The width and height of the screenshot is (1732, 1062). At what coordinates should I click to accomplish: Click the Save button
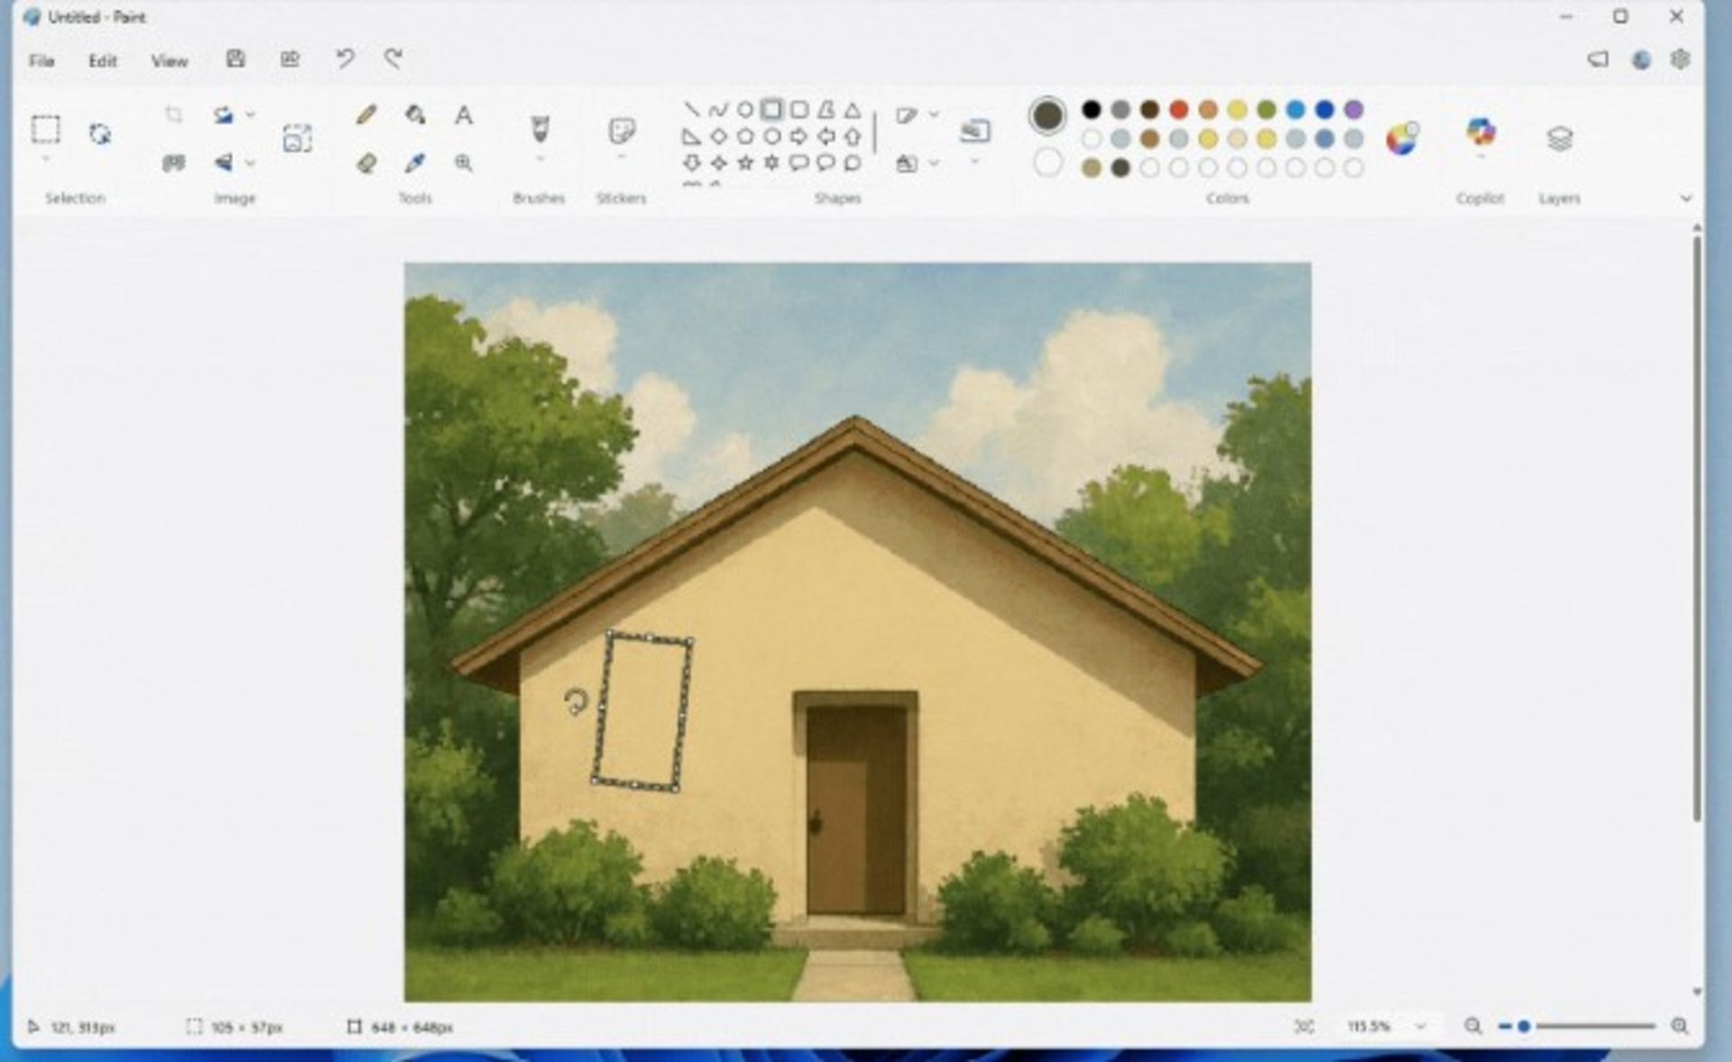coord(235,59)
